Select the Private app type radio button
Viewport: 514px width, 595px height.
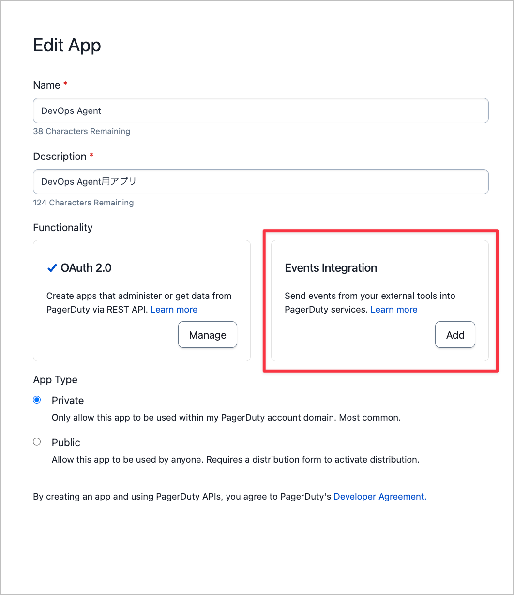click(x=37, y=400)
